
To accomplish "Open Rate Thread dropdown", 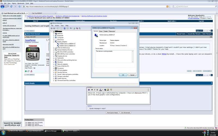I will [x=207, y=34].
